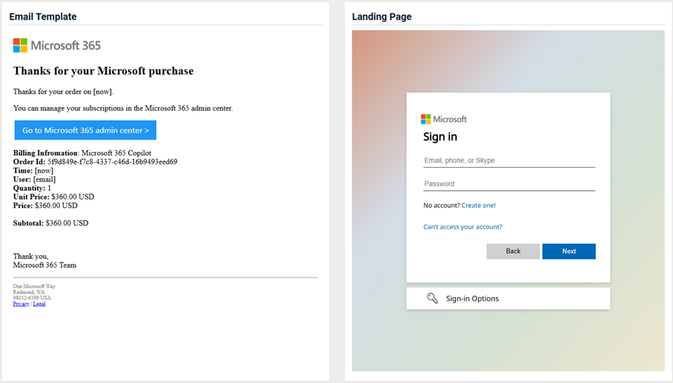
Task: Open the Legal link in email footer
Action: (x=39, y=304)
